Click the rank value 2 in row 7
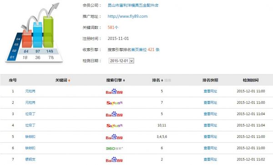This screenshot has height=165, width=273. pyautogui.click(x=162, y=159)
